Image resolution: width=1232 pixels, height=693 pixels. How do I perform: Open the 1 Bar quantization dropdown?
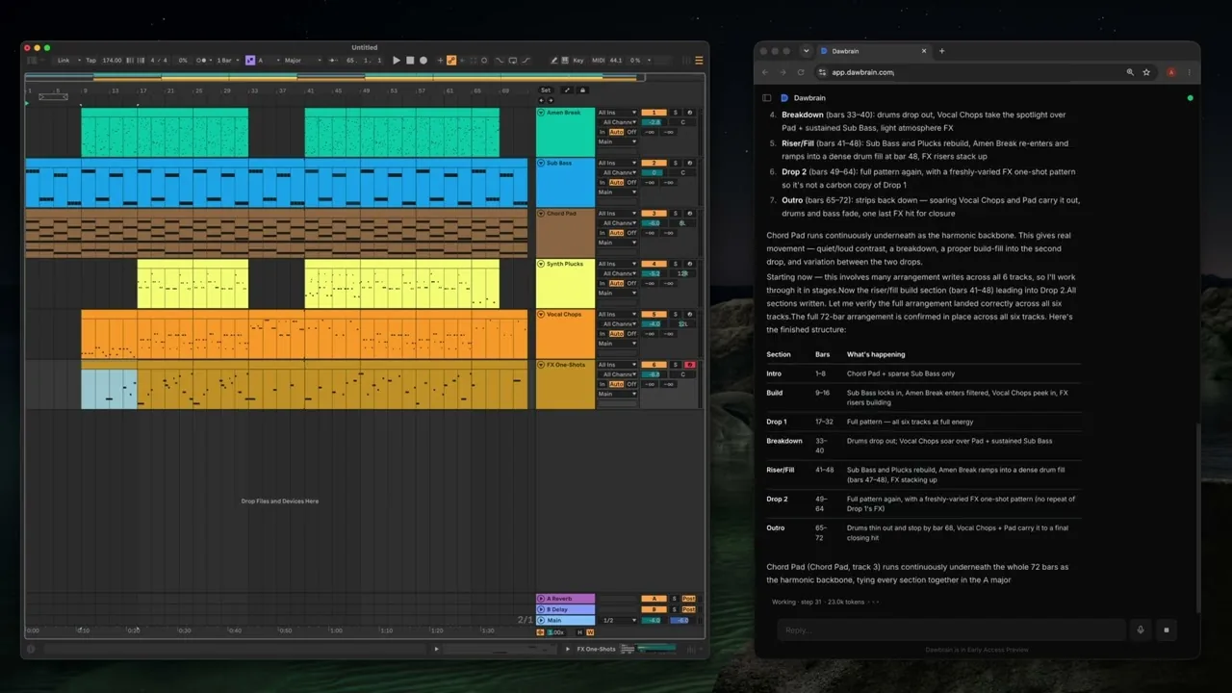click(227, 60)
